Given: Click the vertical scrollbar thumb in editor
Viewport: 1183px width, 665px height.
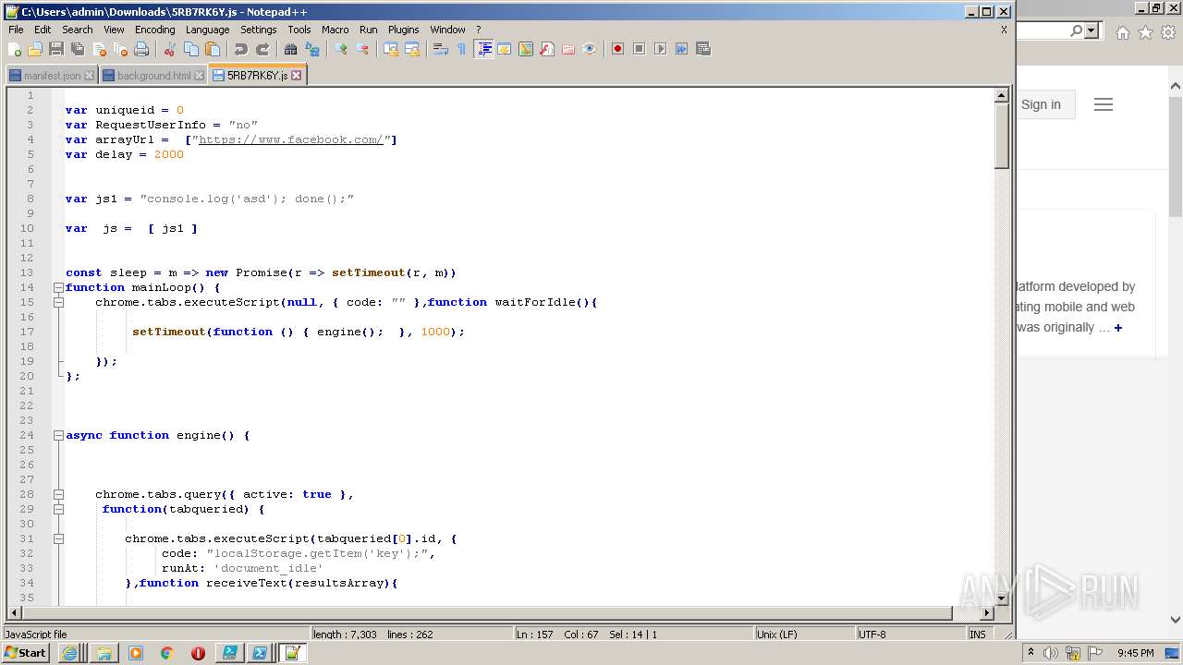Looking at the screenshot, I should 1001,136.
